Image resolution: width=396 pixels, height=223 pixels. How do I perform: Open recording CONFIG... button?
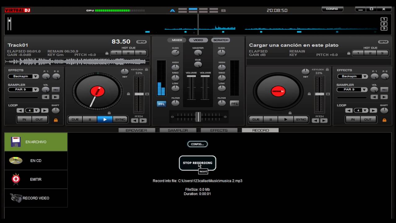[x=197, y=144]
